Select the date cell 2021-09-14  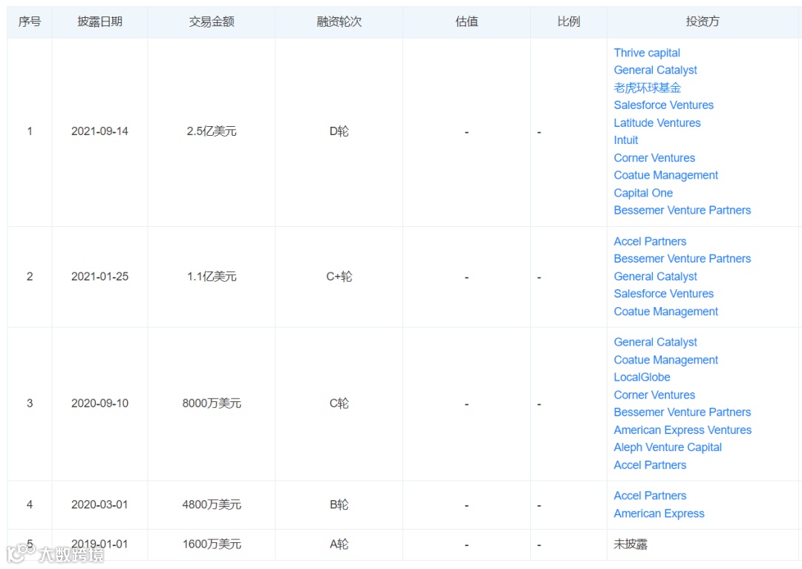(100, 131)
